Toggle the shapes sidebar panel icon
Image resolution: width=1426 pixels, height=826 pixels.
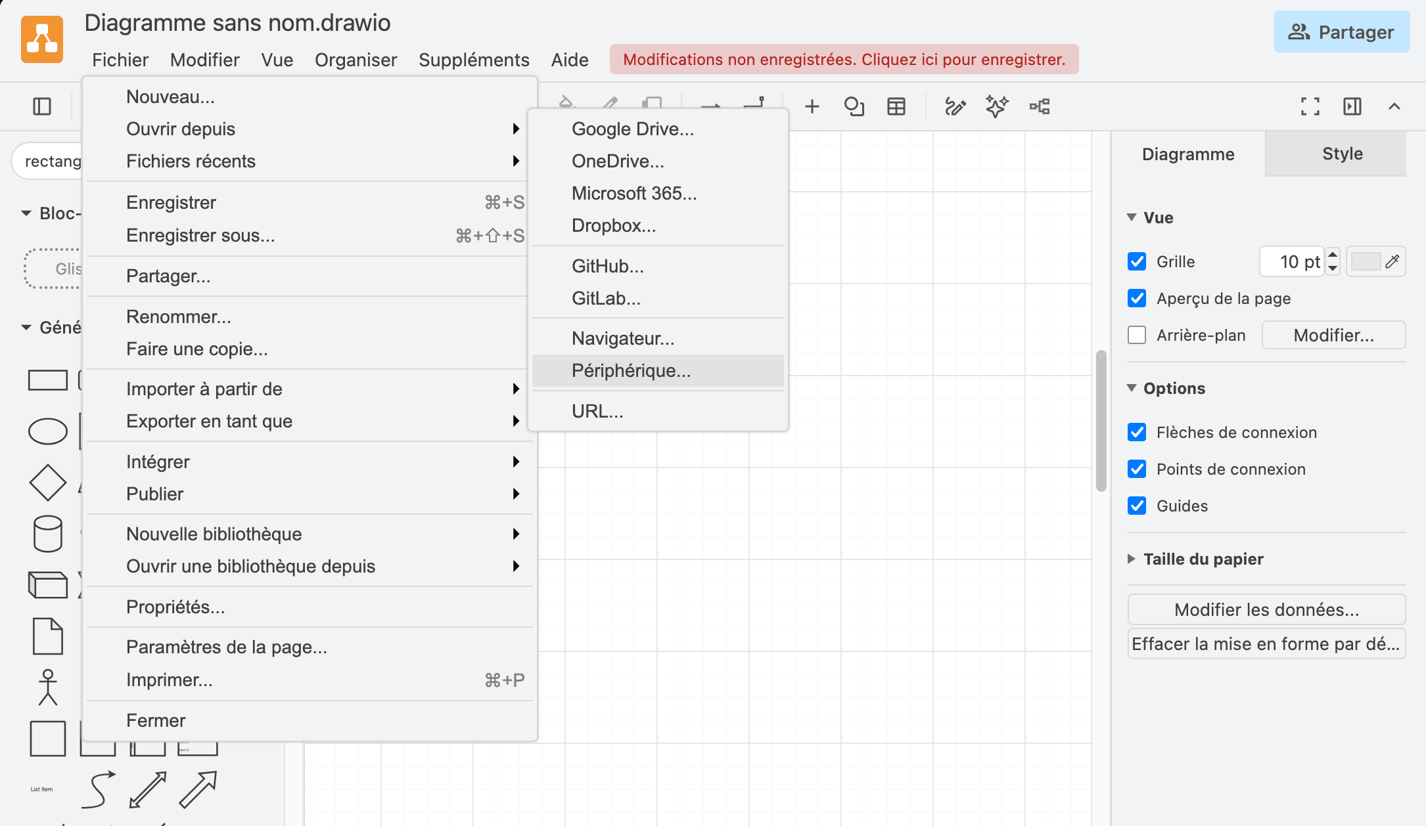pyautogui.click(x=42, y=106)
